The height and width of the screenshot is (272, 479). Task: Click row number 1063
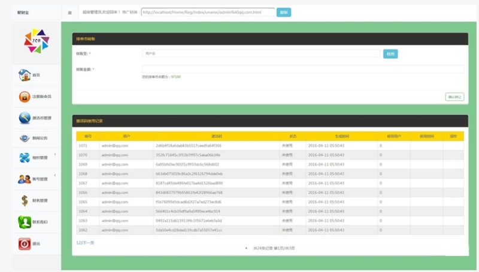coord(83,221)
